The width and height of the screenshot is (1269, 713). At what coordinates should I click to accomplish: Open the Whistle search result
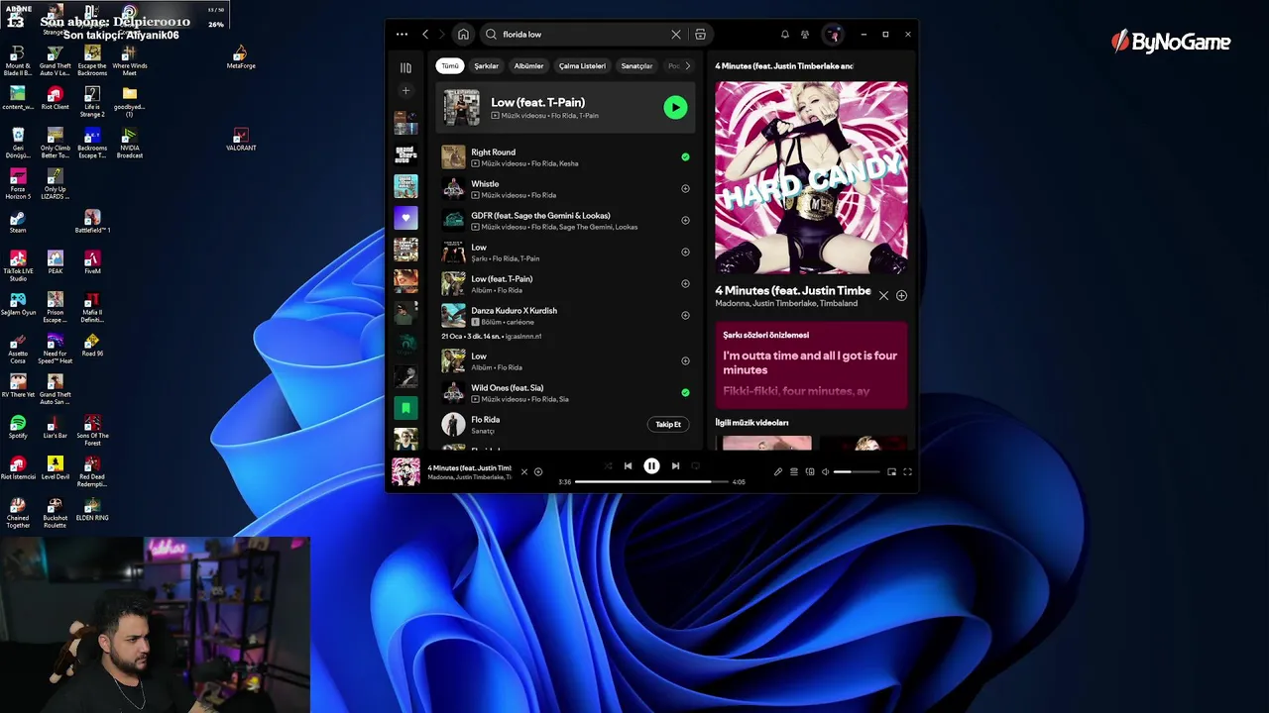[x=565, y=188]
